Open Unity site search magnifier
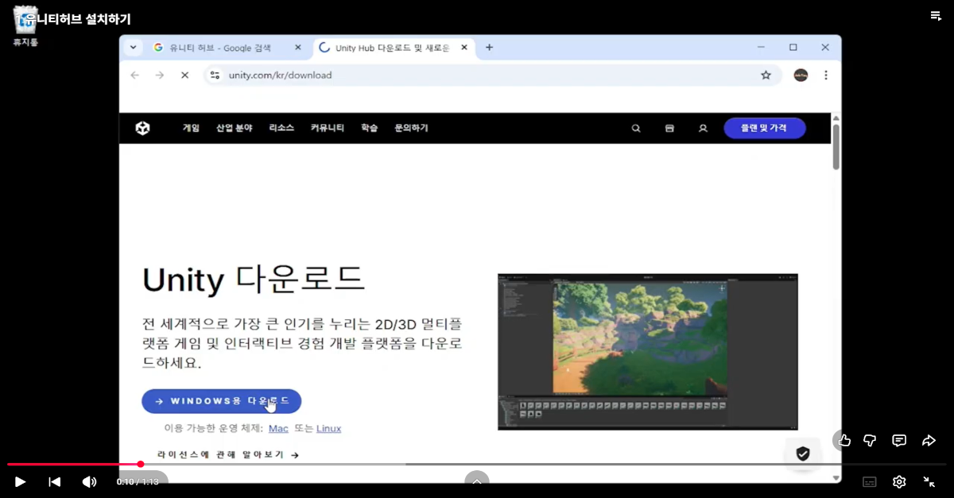 pyautogui.click(x=636, y=128)
